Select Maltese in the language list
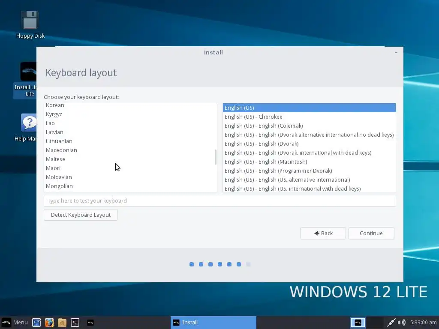The width and height of the screenshot is (439, 329). (x=130, y=159)
